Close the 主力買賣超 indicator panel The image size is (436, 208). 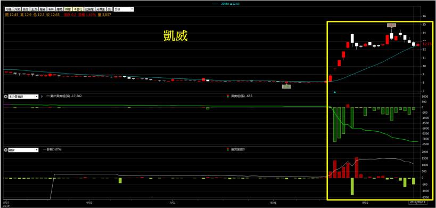coord(5,97)
